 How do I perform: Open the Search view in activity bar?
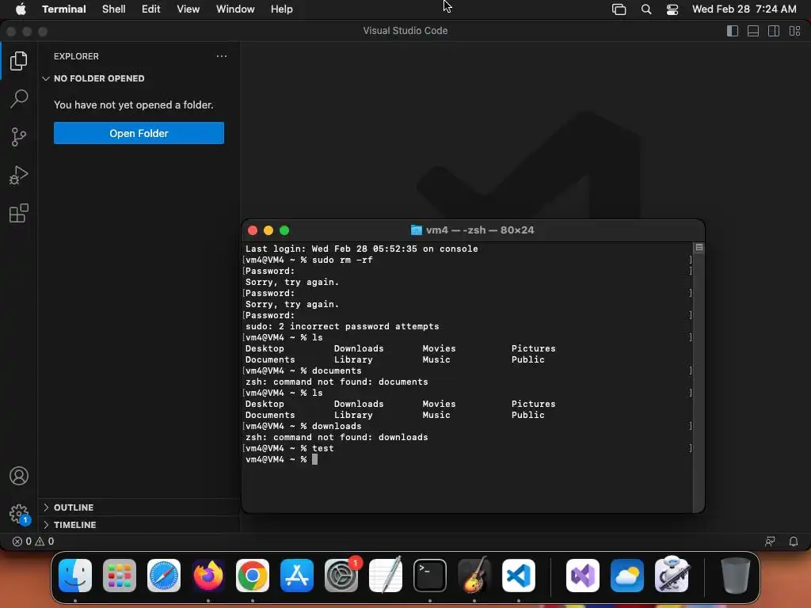point(19,98)
